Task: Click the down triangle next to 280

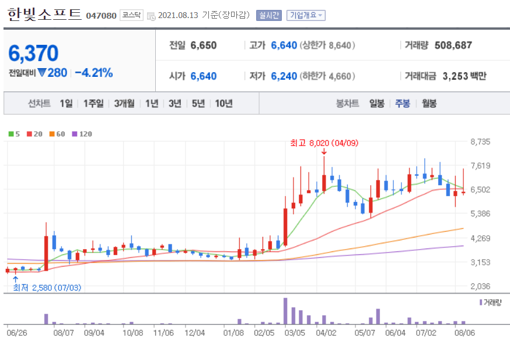Action: 41,72
